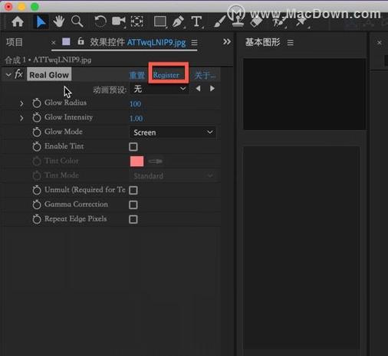Screen dimensions: 388x356
Task: Click 重置 to reset Real Glow
Action: pyautogui.click(x=137, y=75)
